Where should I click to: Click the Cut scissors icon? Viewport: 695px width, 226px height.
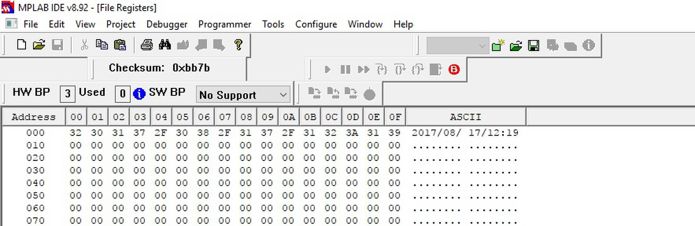[x=84, y=44]
